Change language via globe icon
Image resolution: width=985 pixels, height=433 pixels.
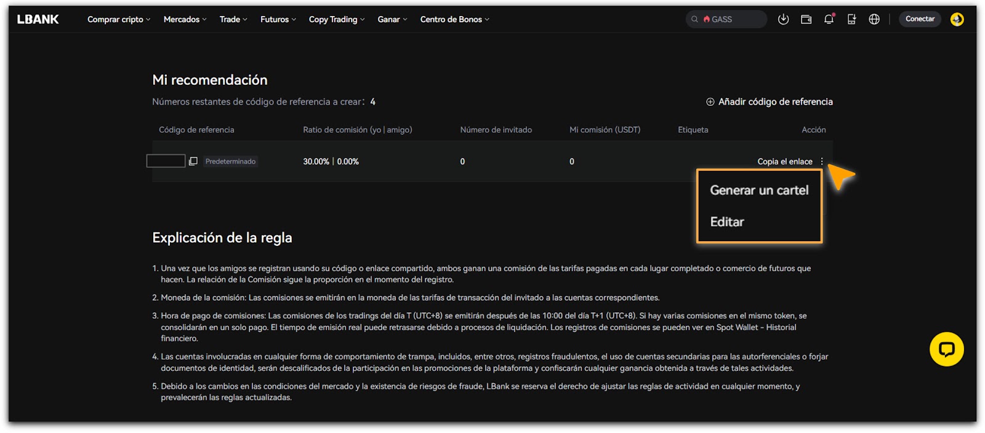pos(874,19)
